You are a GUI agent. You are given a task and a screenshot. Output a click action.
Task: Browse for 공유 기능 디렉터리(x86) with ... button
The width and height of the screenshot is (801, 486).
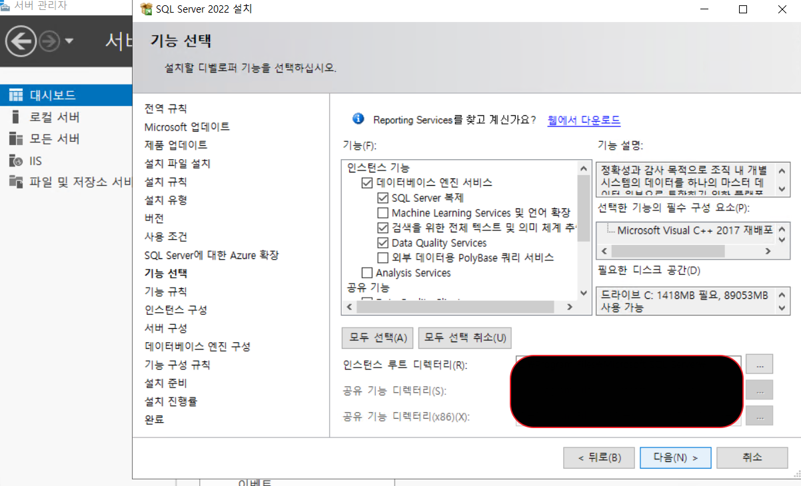(x=759, y=415)
